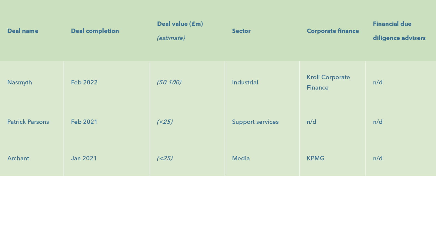Click the KPMG corporate finance cell

coord(316,158)
